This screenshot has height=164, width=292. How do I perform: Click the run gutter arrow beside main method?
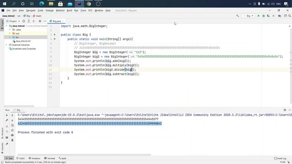55,39
